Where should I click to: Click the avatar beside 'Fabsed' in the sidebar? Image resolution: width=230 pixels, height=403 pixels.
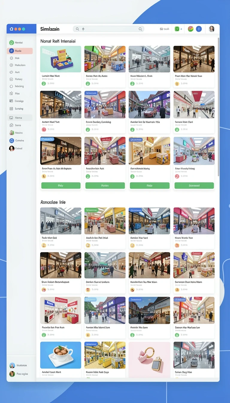[x=12, y=148]
